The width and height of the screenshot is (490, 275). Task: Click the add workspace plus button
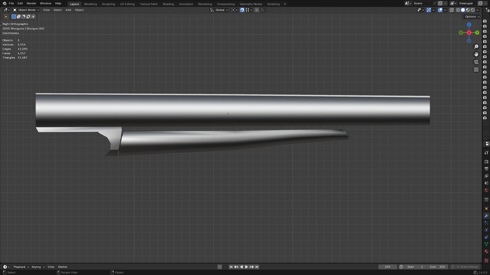click(x=285, y=4)
